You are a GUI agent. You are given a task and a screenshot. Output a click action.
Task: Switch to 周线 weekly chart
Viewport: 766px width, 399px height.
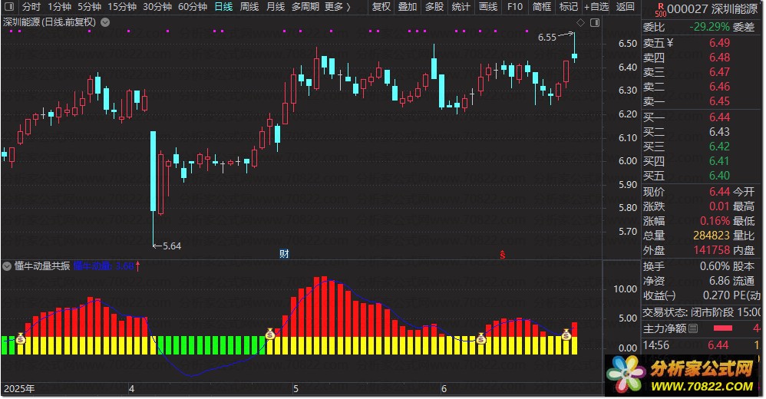[x=249, y=7]
